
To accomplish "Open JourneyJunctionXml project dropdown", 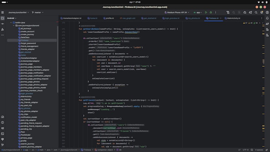I will [x=19, y=12].
